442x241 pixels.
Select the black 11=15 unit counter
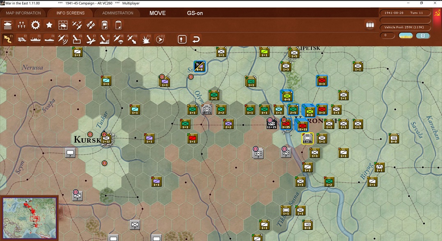click(272, 124)
